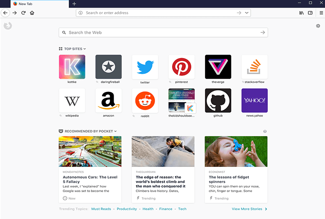Open the pinterest top site tile
325x219 pixels.
[182, 67]
